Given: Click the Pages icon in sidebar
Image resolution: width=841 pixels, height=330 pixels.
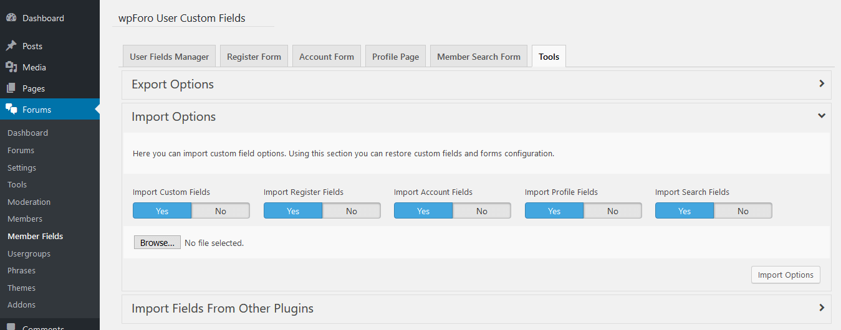Looking at the screenshot, I should tap(11, 88).
